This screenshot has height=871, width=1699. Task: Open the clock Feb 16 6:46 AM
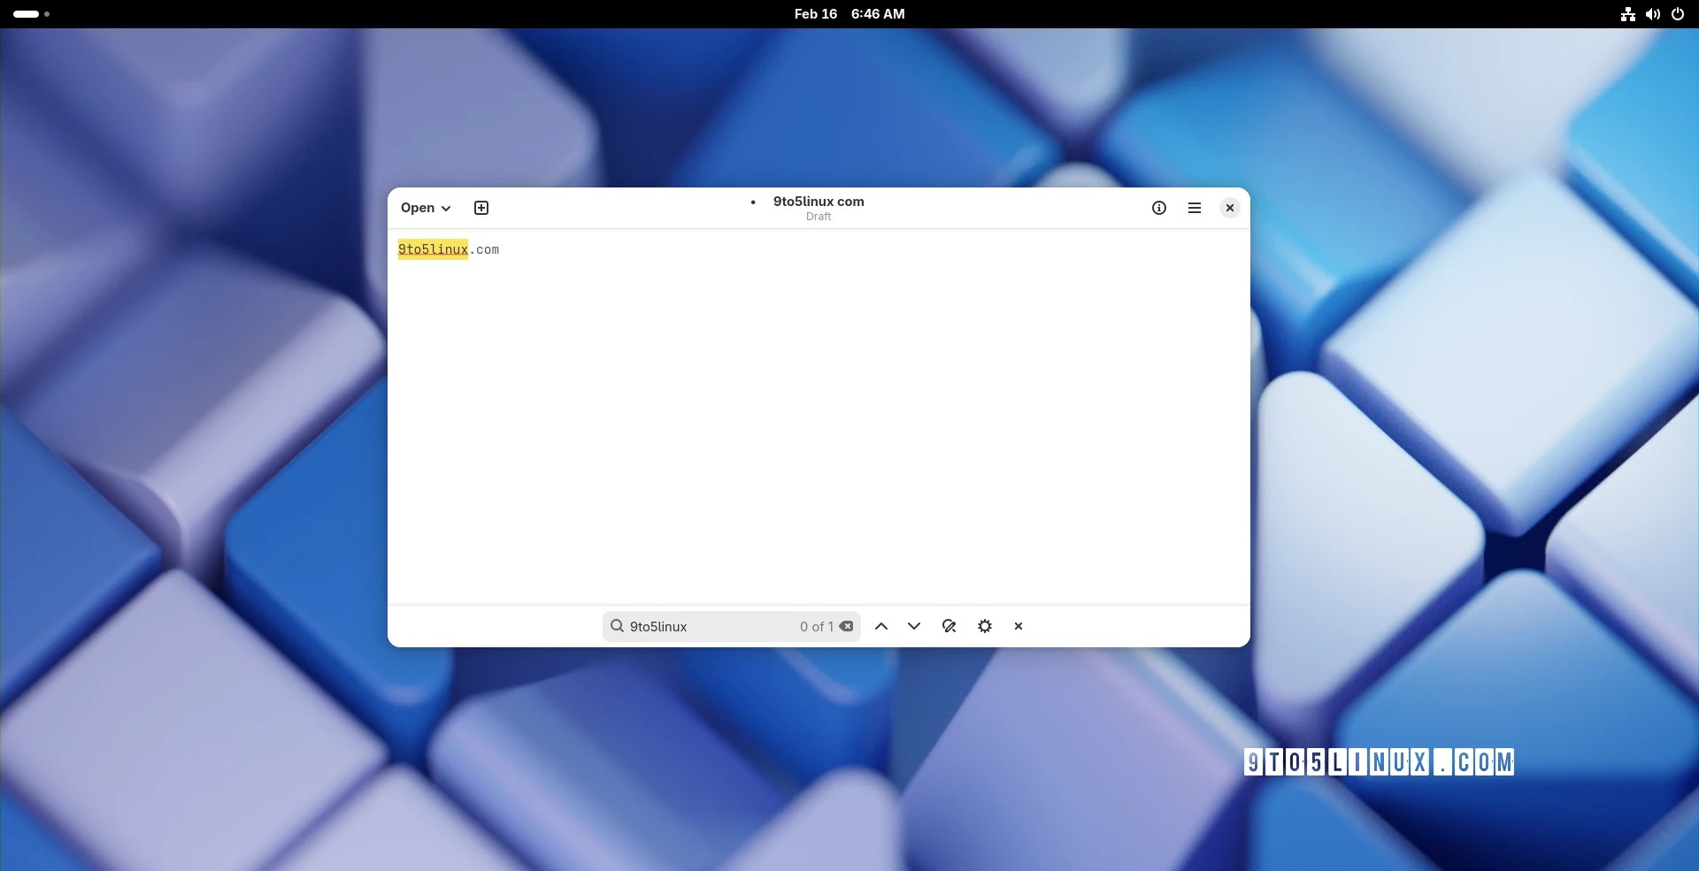pyautogui.click(x=849, y=14)
